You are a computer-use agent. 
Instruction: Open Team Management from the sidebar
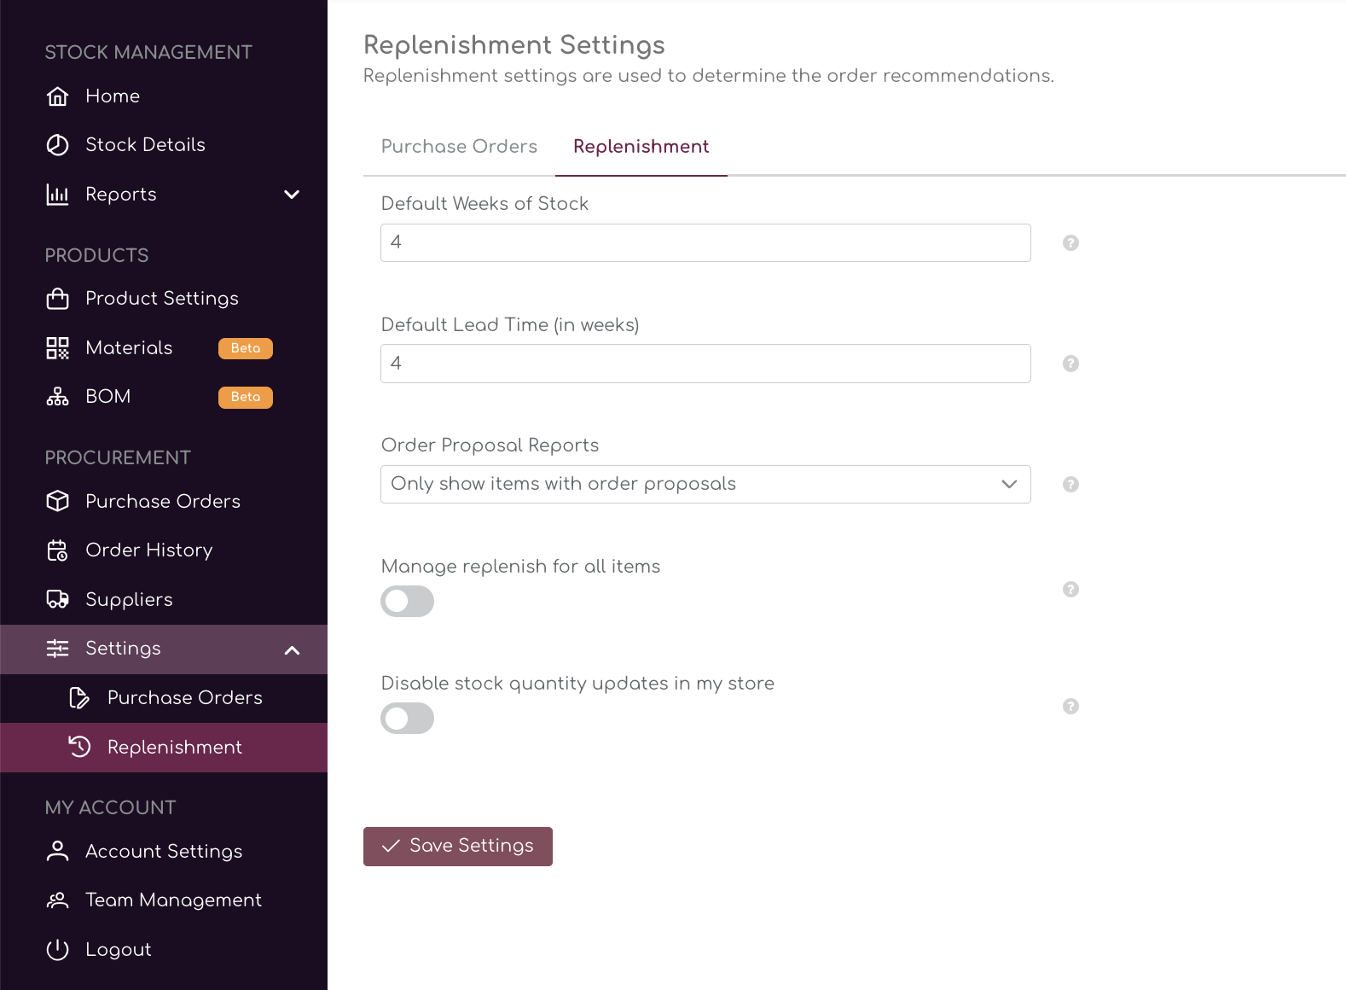point(173,900)
